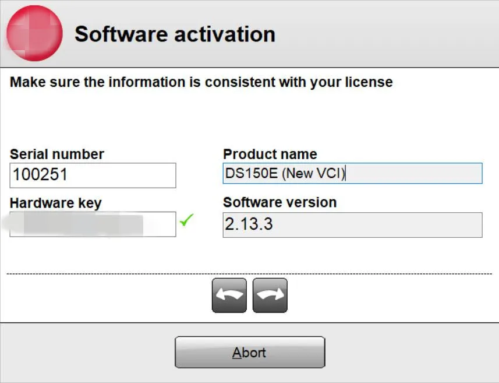The width and height of the screenshot is (499, 383).
Task: Cancel activation via Abort
Action: coord(249,352)
